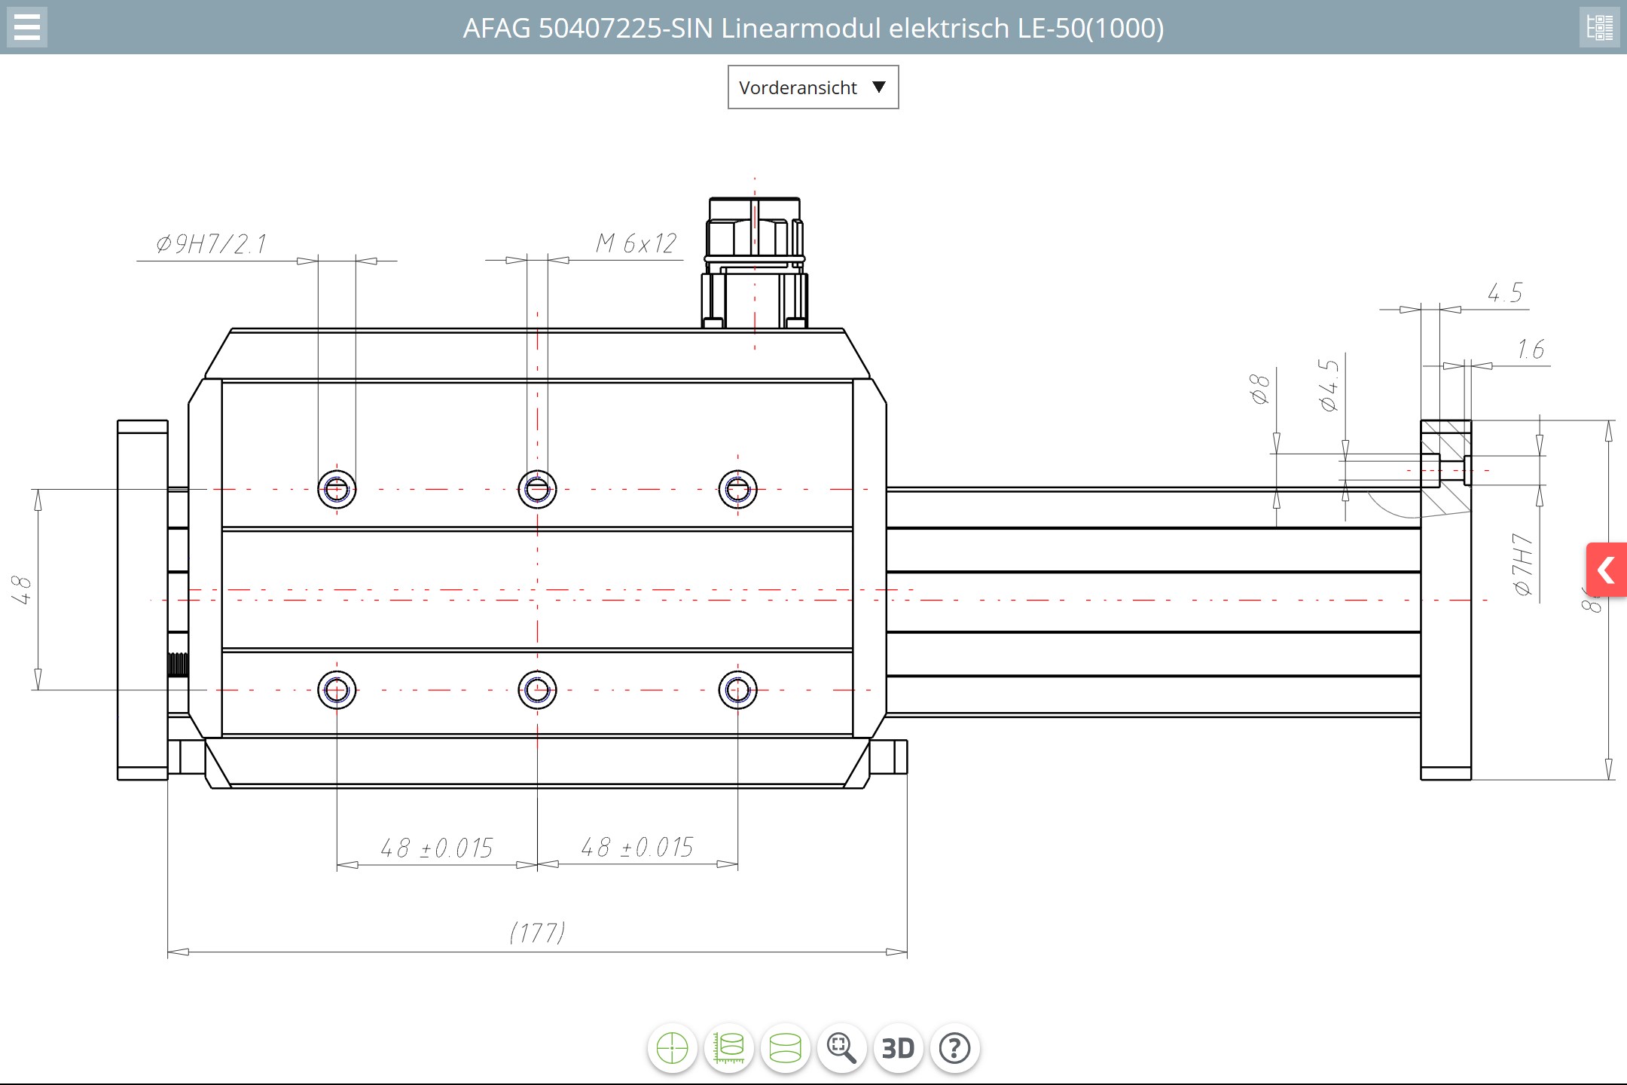
Task: Expand the red side panel chevron
Action: (1607, 570)
